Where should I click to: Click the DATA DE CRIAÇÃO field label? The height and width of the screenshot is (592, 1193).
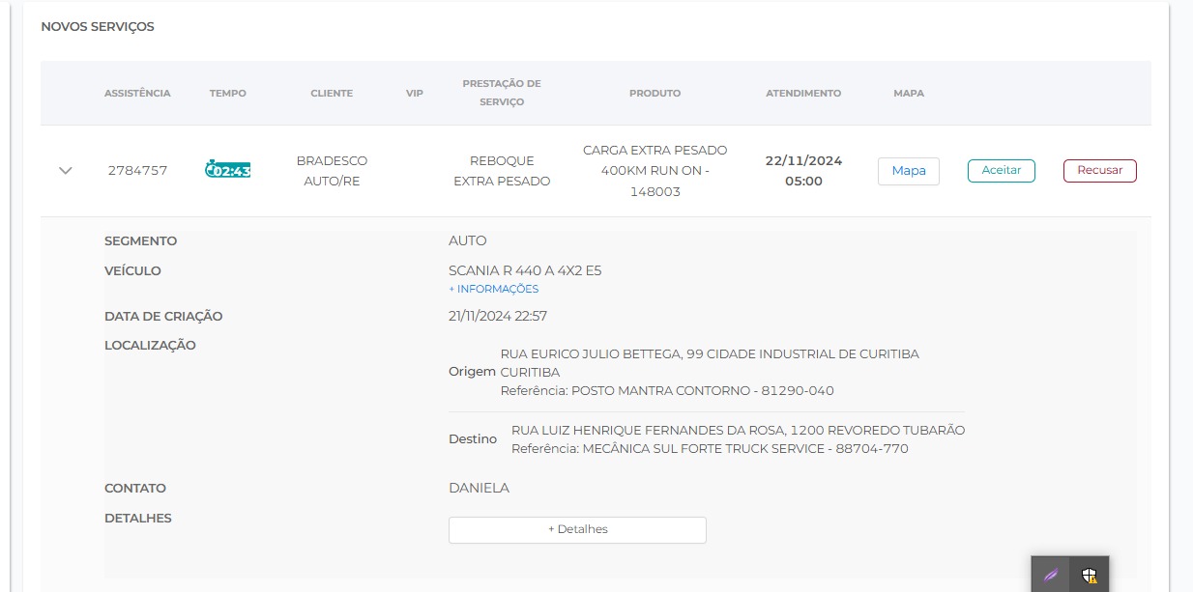click(x=163, y=316)
